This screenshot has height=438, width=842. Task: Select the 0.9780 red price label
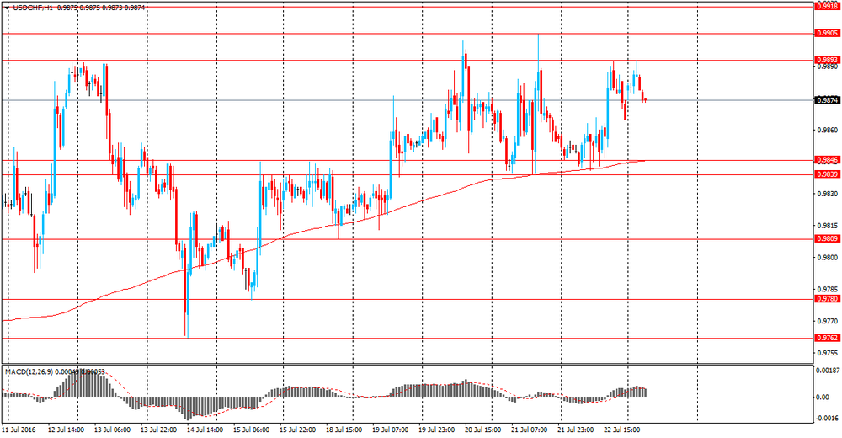[x=827, y=299]
